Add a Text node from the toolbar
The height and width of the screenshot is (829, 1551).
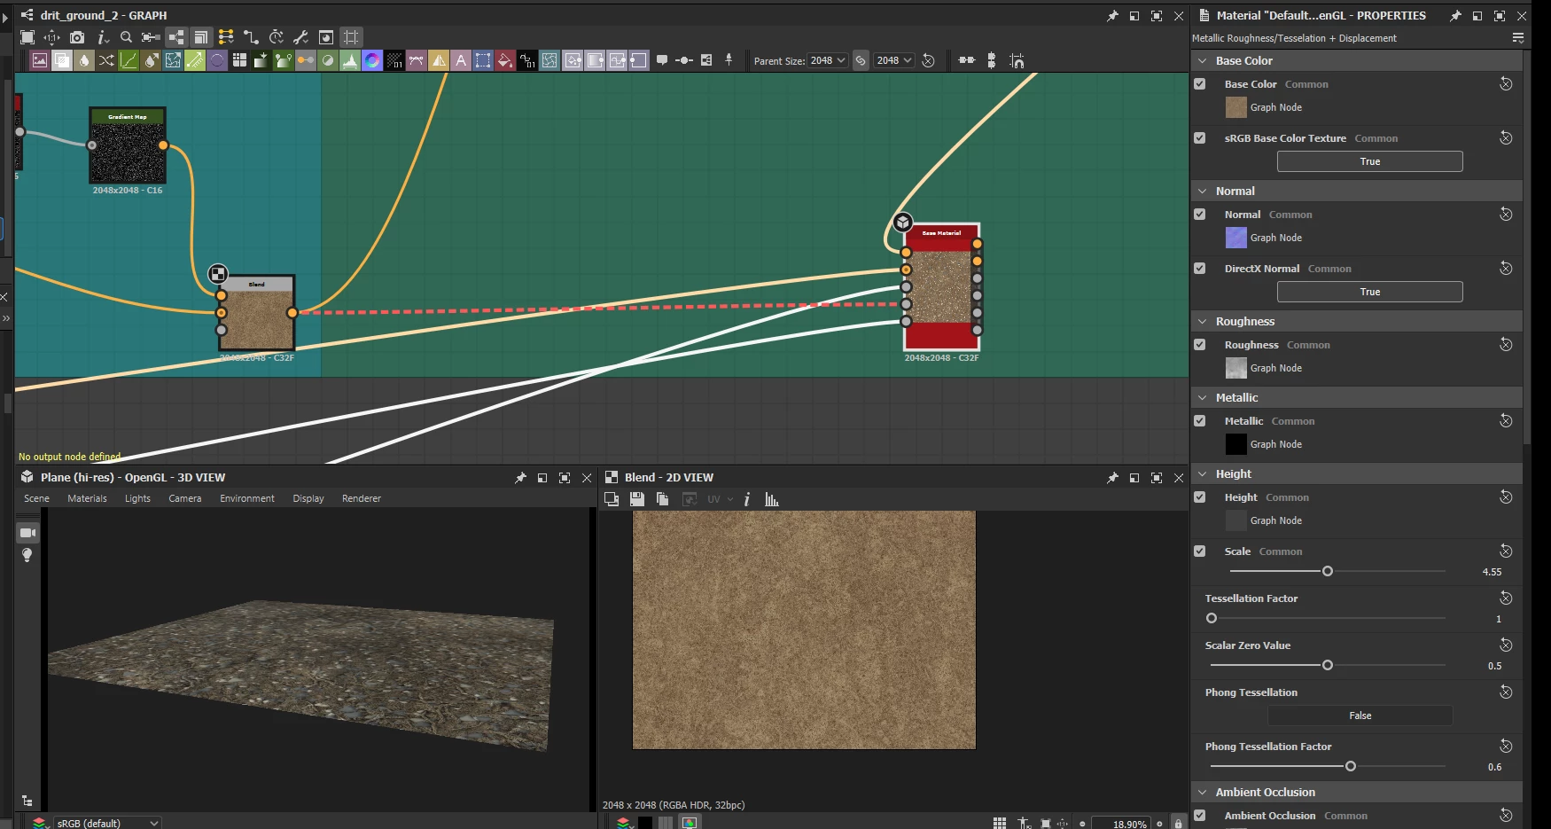[x=461, y=60]
